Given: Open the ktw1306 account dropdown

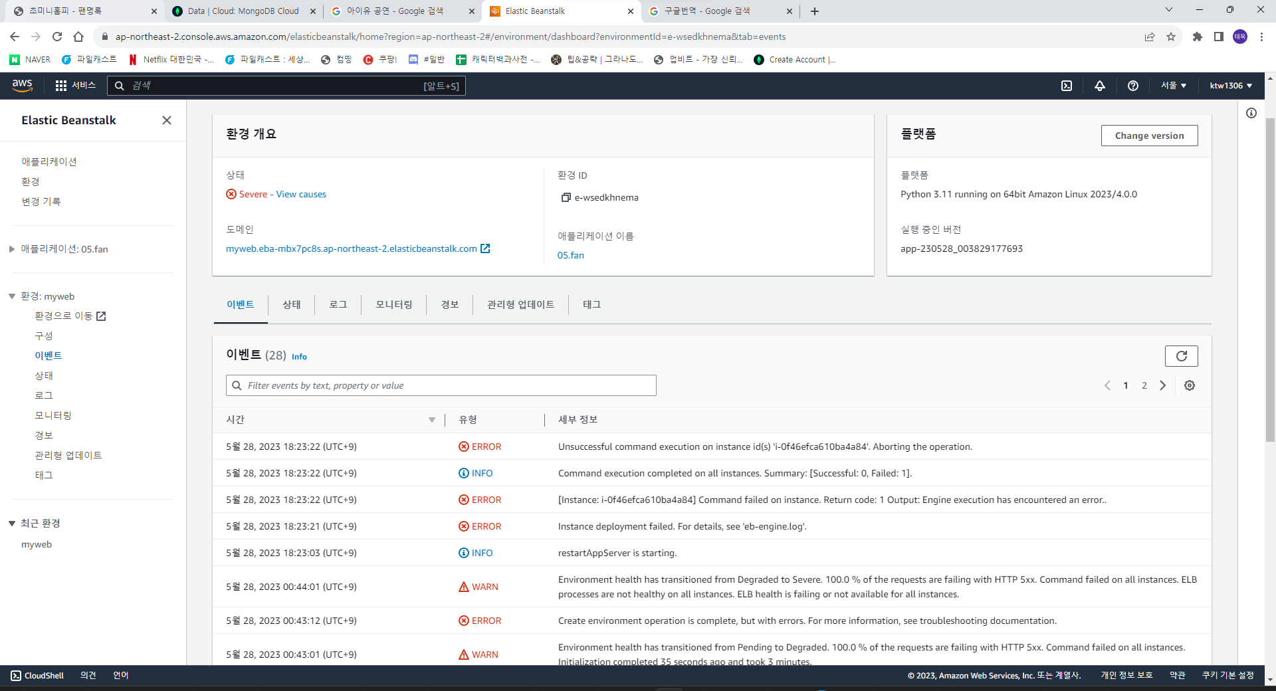Looking at the screenshot, I should pos(1231,86).
